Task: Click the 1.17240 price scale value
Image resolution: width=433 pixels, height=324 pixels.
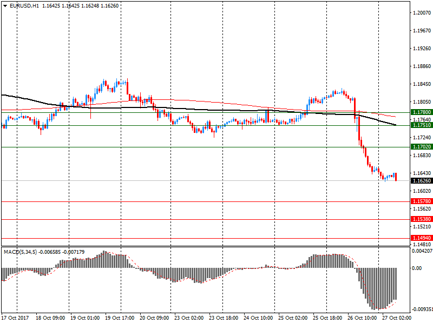Action: tap(422, 138)
